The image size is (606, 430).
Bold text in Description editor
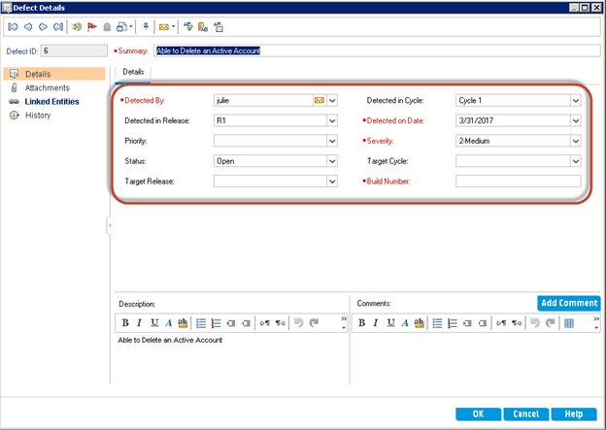[x=125, y=322]
